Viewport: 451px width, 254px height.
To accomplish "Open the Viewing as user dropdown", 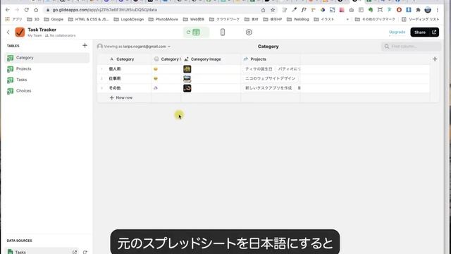I will point(134,47).
